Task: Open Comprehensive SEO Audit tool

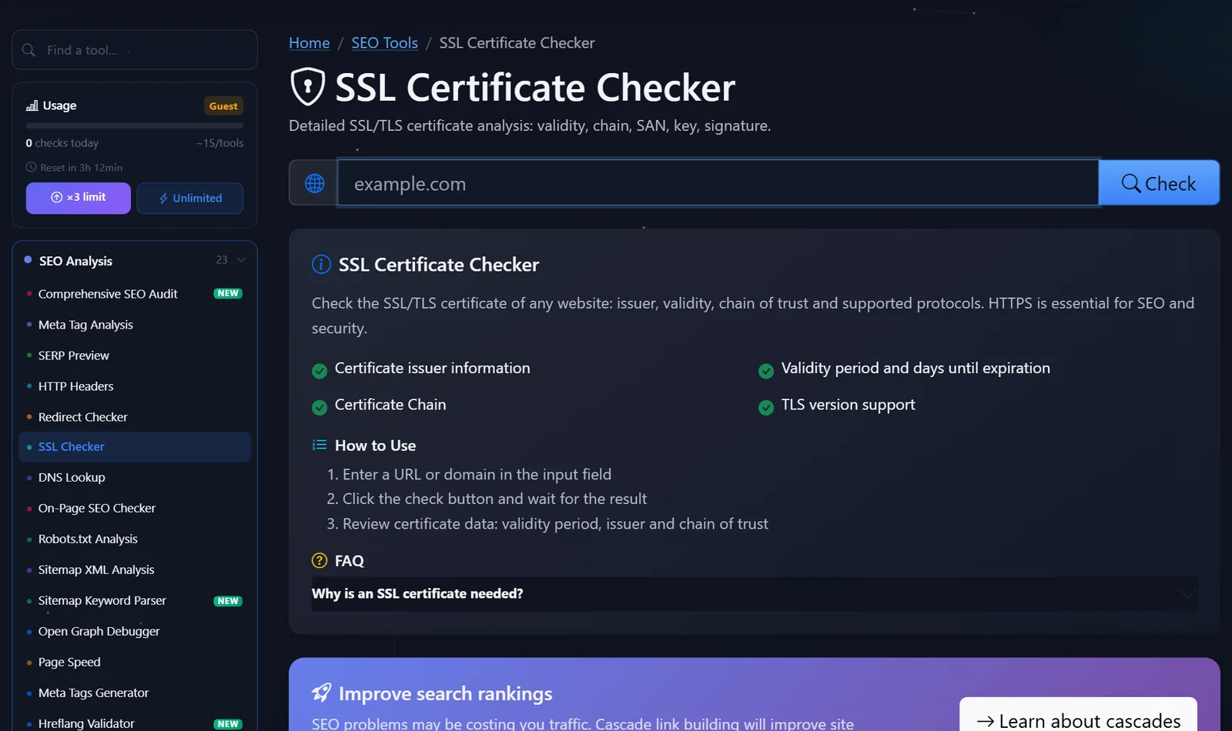Action: (x=135, y=294)
